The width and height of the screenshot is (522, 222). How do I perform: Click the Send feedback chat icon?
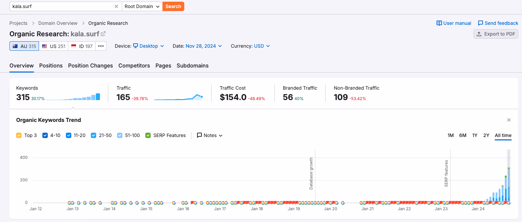click(480, 23)
